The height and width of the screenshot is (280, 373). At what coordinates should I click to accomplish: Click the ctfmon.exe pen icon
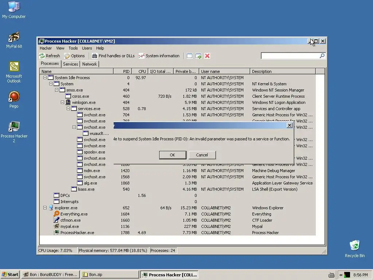point(56,220)
